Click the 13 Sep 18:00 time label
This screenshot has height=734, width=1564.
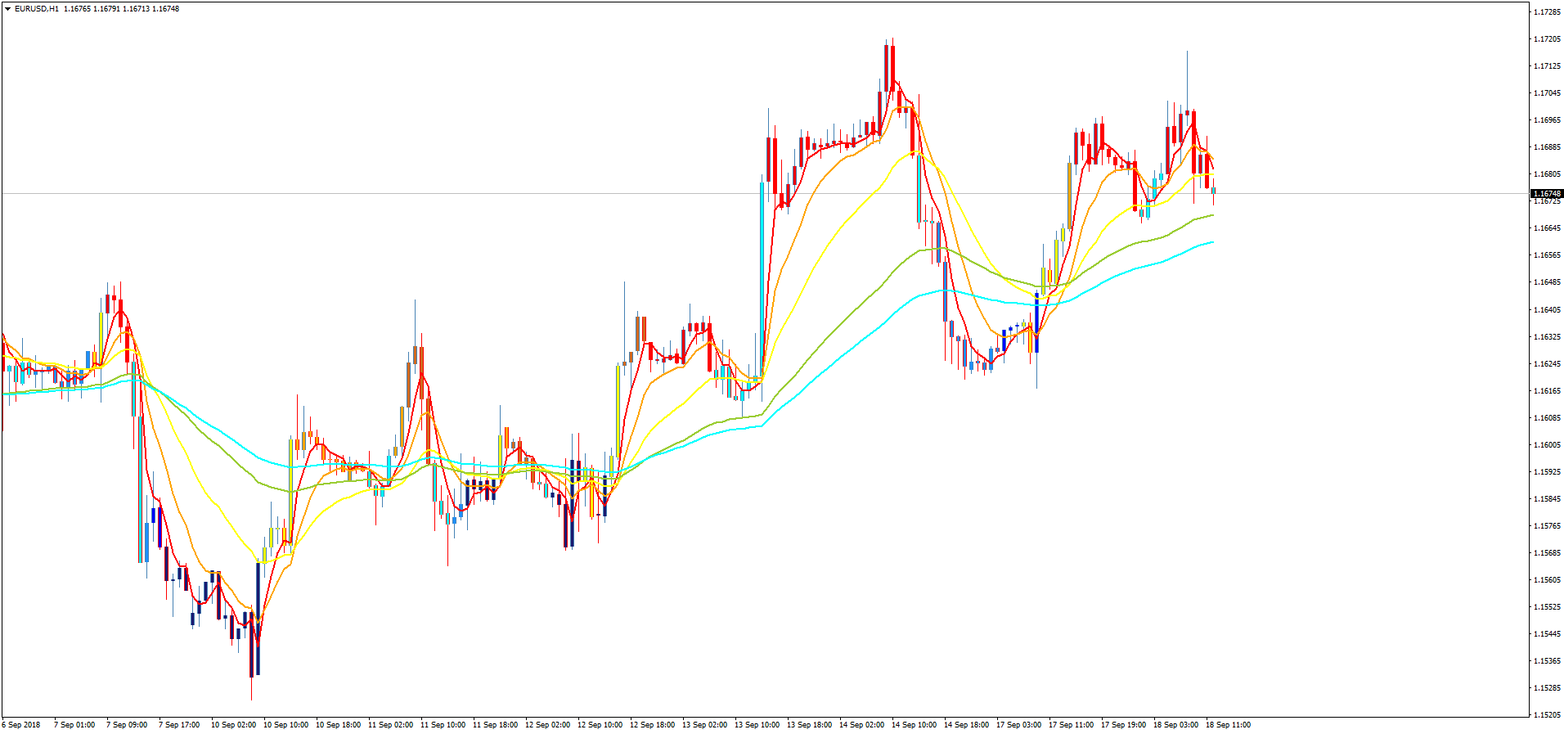click(x=810, y=725)
